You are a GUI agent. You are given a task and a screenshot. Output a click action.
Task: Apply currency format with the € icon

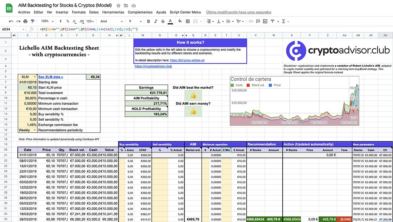pos(60,21)
